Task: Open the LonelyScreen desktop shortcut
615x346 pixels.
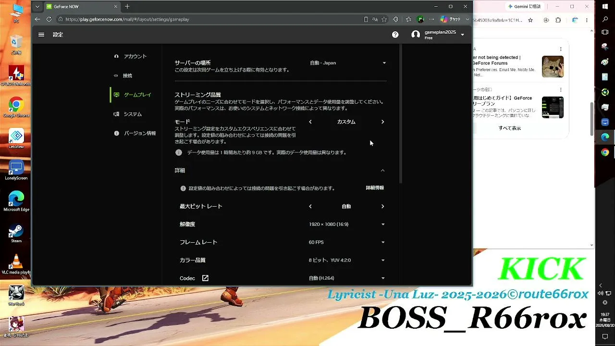Action: [x=16, y=170]
